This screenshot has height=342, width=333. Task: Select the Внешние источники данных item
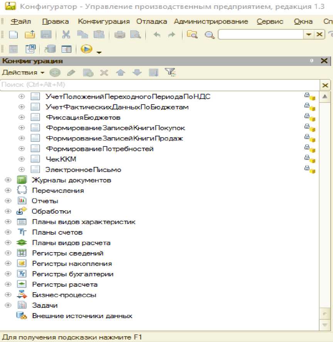(82, 316)
